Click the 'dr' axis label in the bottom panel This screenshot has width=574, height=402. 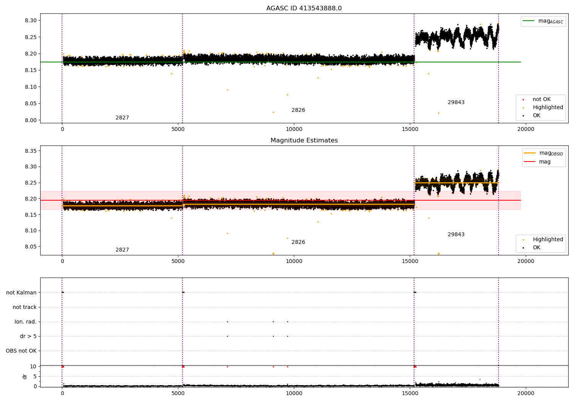25,376
